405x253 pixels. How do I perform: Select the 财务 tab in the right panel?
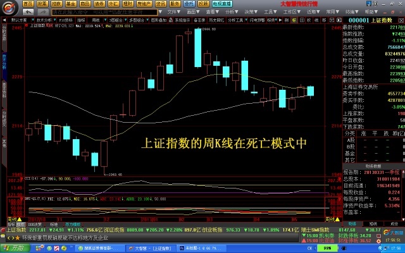click(352, 224)
